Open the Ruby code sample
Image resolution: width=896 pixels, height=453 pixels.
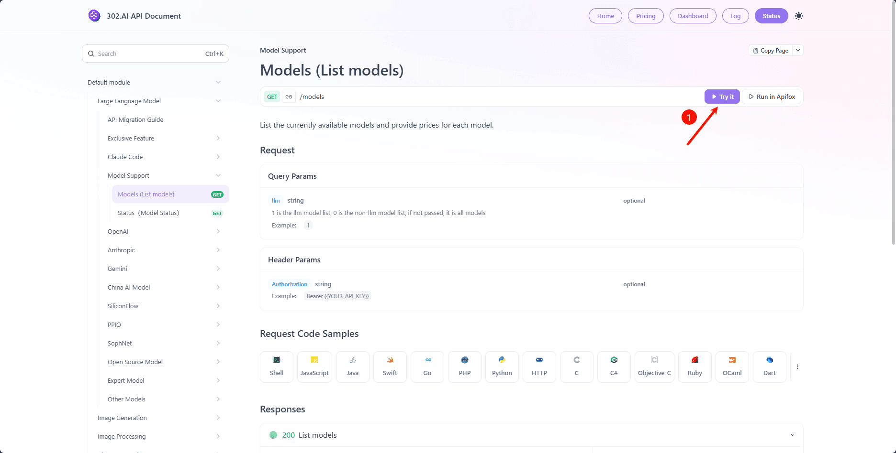(x=694, y=367)
